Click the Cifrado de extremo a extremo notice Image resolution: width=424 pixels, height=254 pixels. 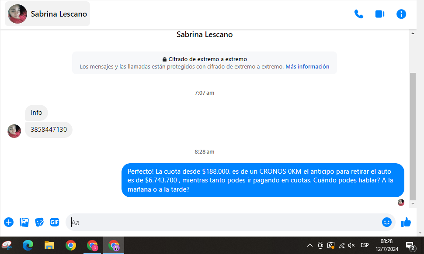pyautogui.click(x=205, y=63)
